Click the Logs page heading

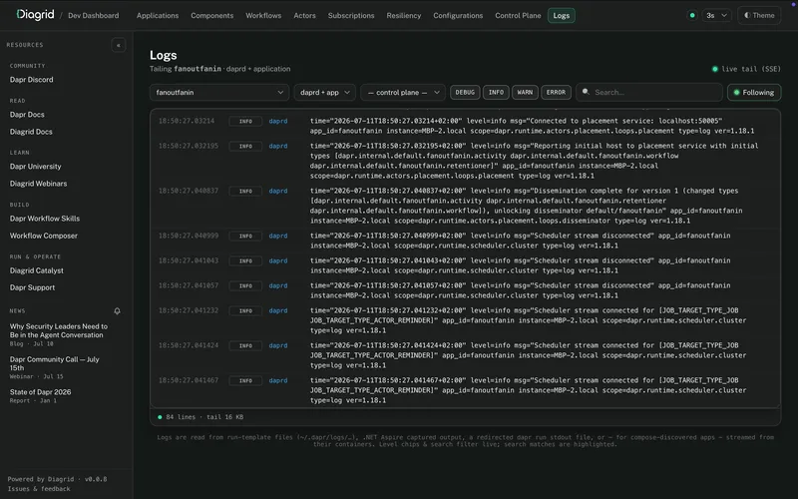click(x=163, y=55)
